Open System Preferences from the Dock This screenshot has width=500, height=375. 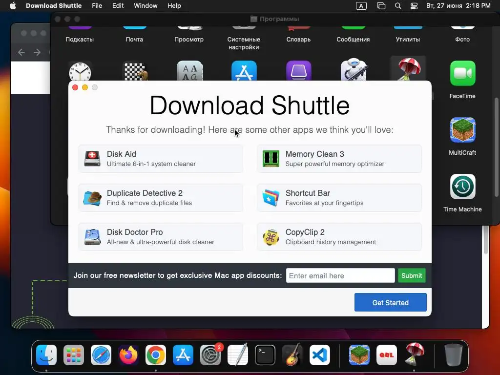click(210, 354)
